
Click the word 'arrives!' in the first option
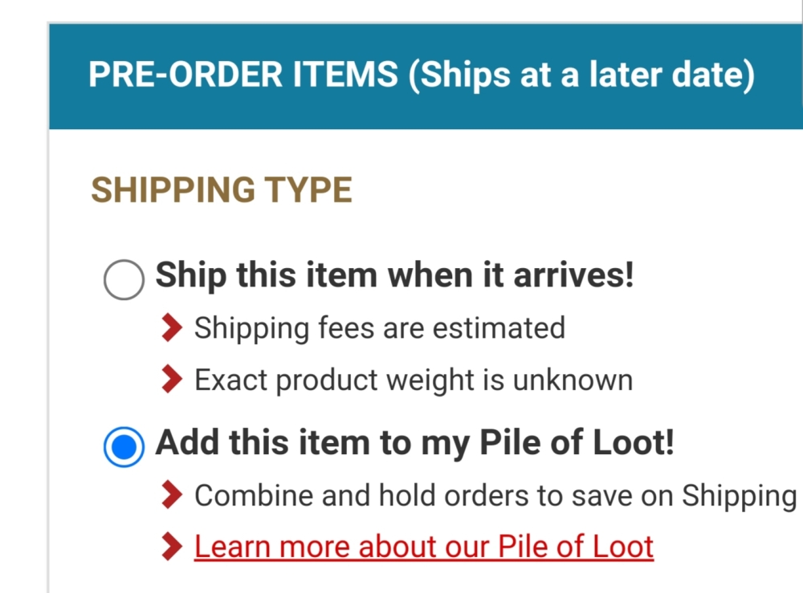(x=573, y=274)
